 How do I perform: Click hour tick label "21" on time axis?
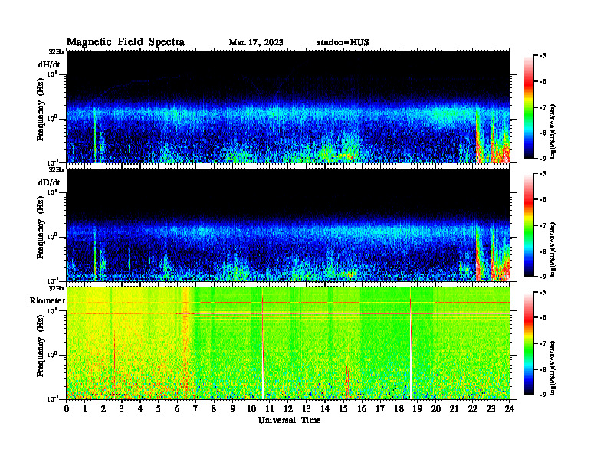[454, 408]
